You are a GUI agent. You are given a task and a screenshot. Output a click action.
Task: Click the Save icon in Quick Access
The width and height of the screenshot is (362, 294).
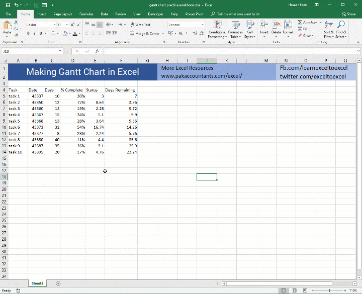[8, 5]
